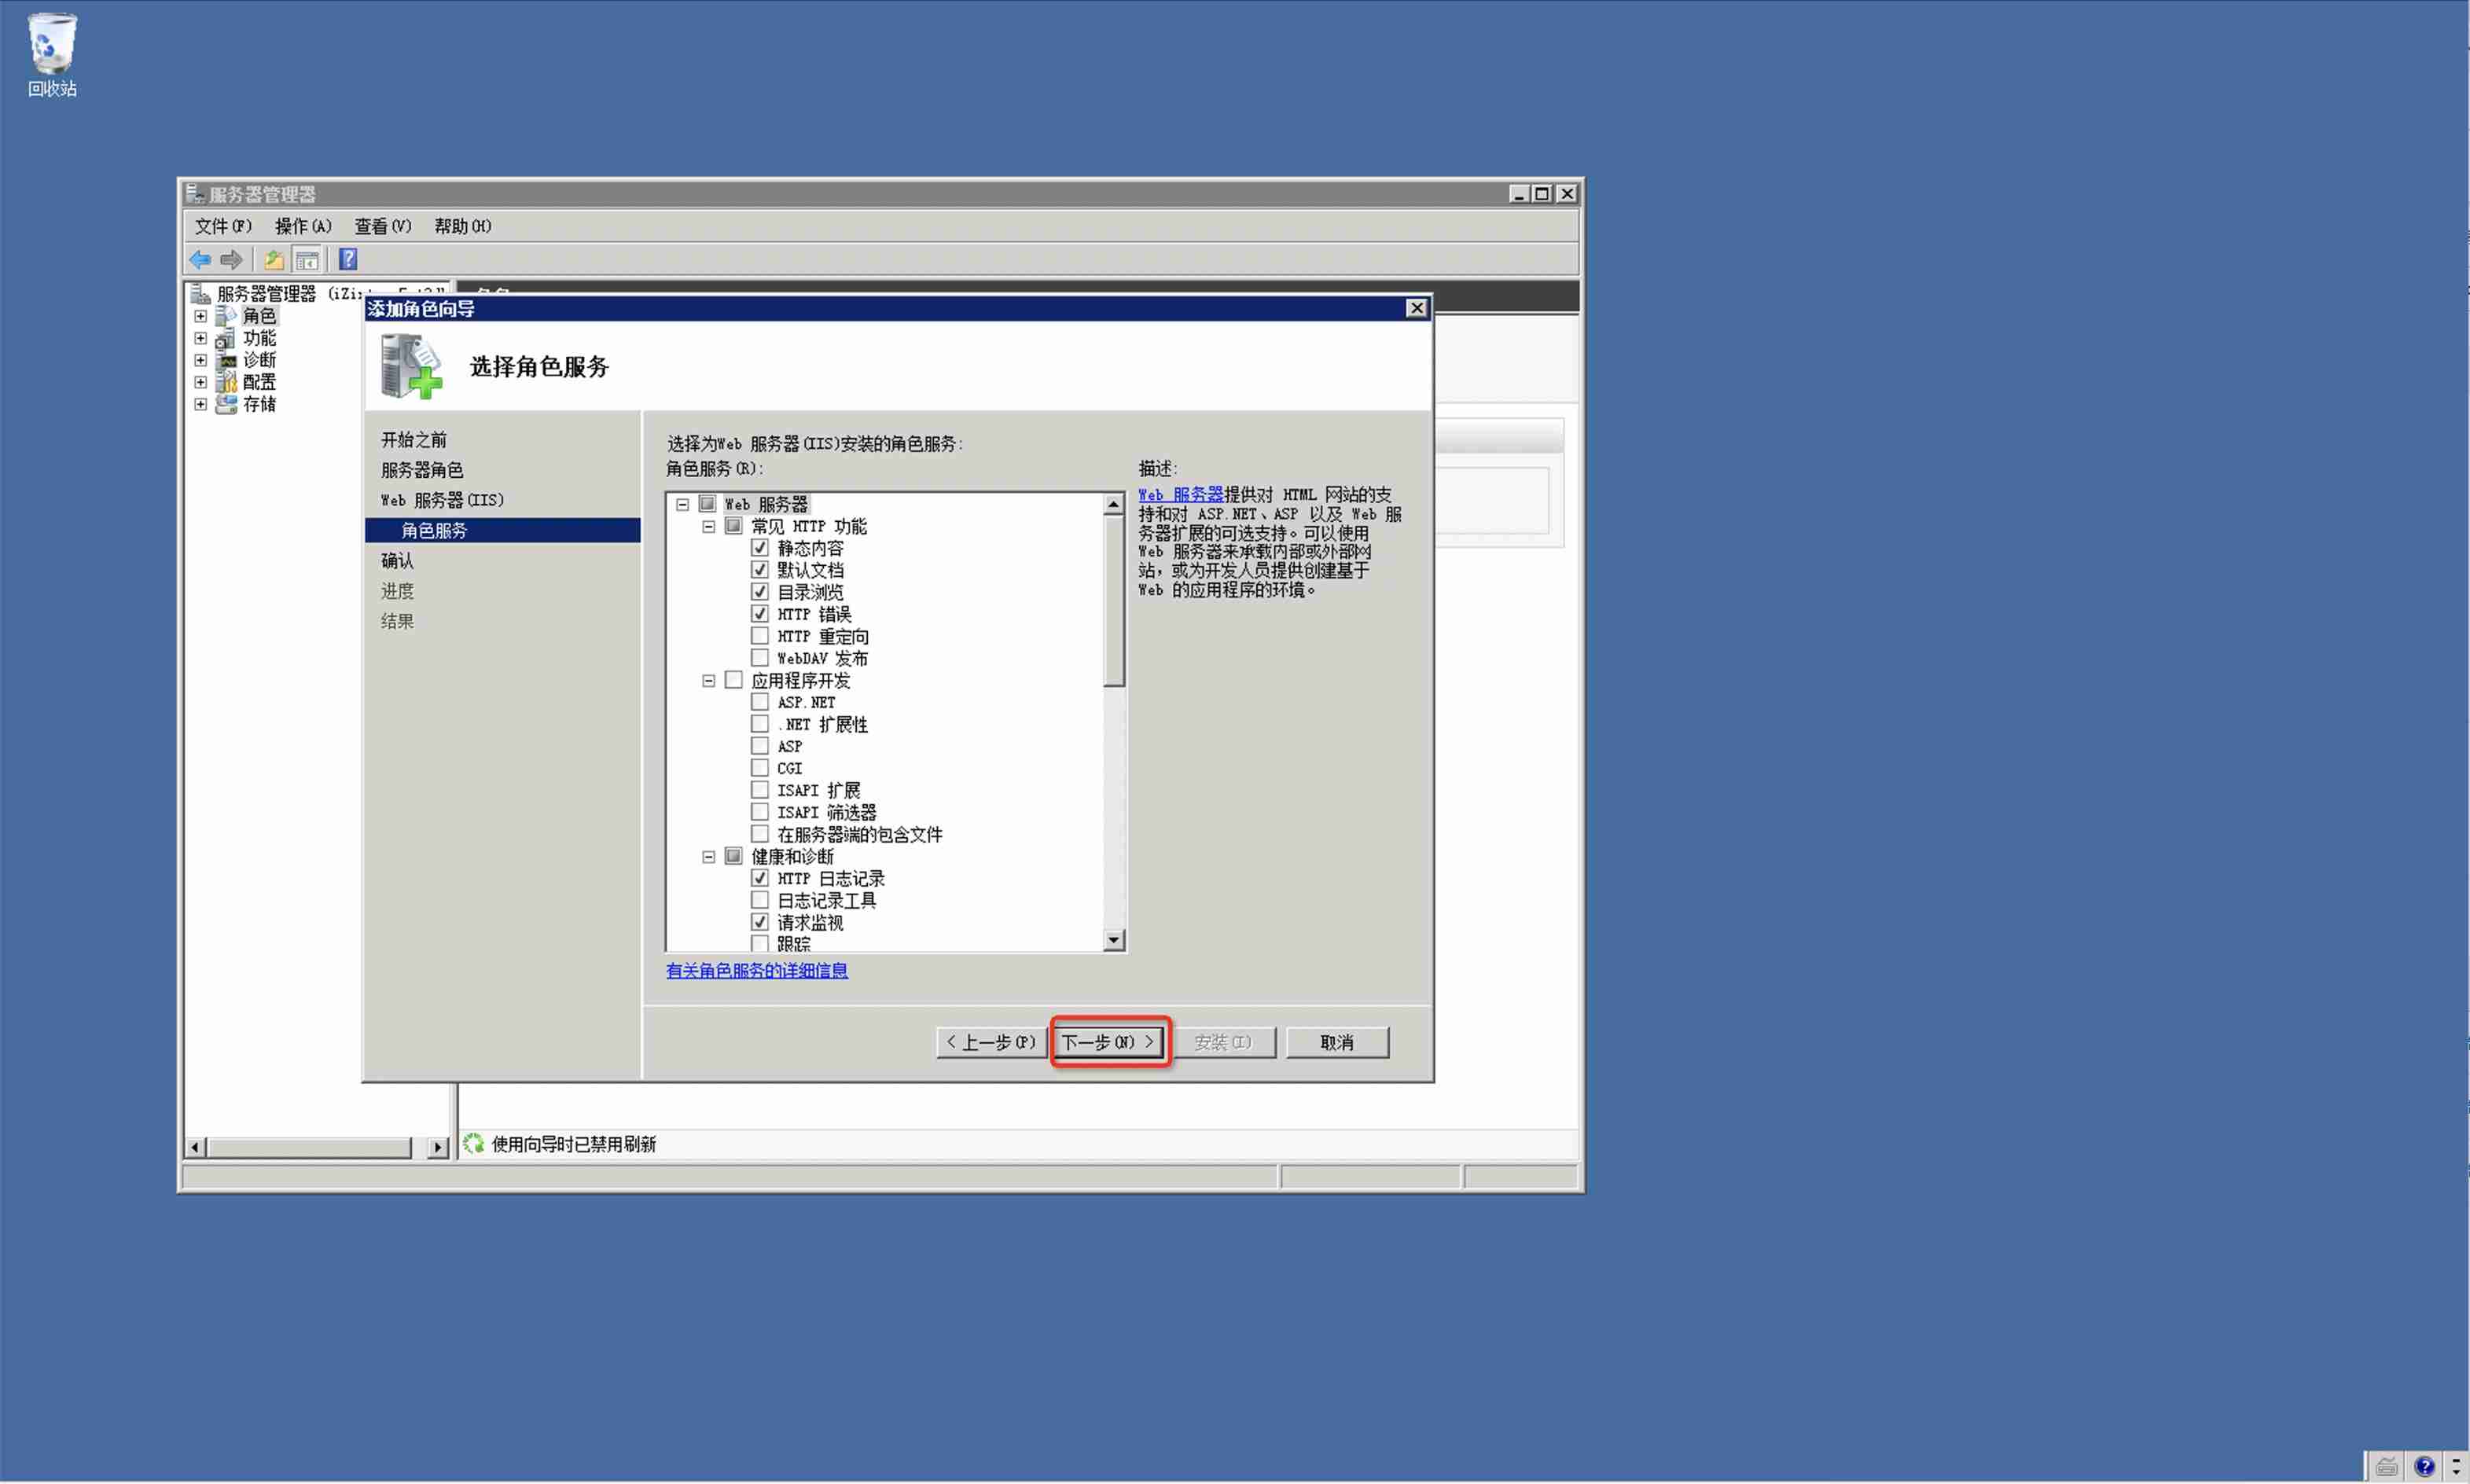Open the 有关角色服务的详细信息 link
2470x1484 pixels.
[757, 971]
